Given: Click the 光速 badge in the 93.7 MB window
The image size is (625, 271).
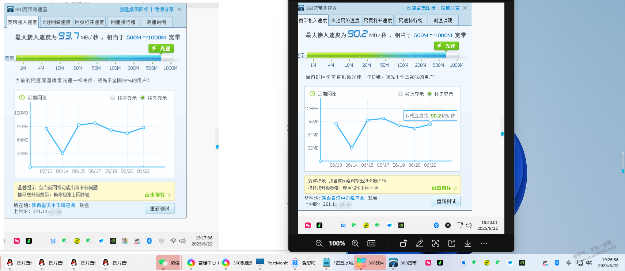Looking at the screenshot, I should 161,48.
